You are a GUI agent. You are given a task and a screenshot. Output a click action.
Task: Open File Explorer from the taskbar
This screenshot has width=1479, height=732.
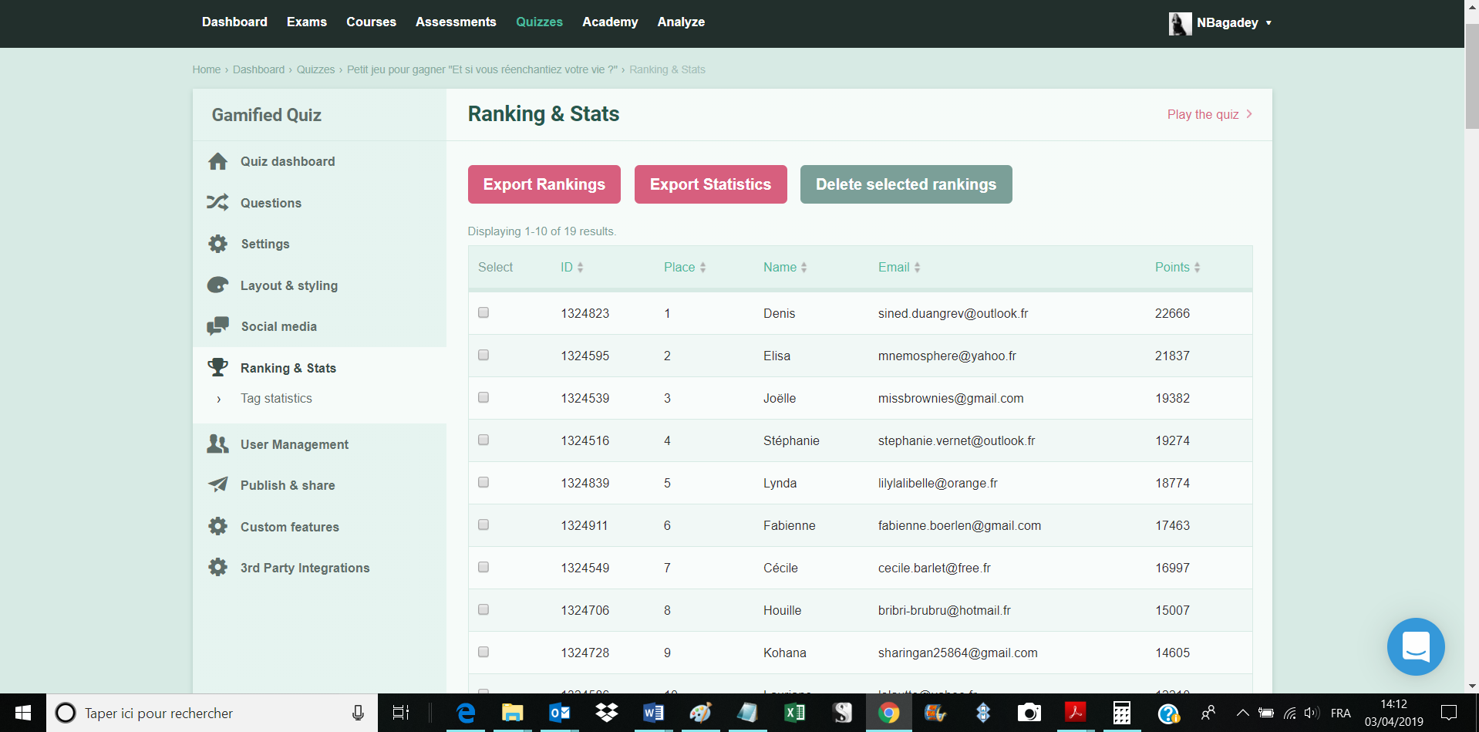512,713
